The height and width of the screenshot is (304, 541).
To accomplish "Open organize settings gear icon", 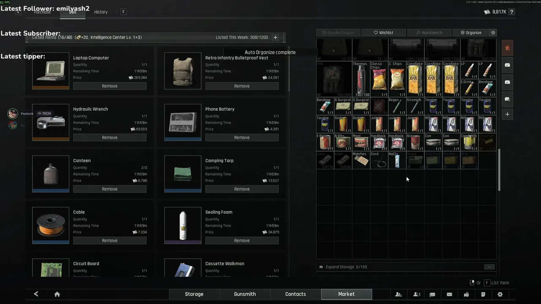I will coord(493,33).
